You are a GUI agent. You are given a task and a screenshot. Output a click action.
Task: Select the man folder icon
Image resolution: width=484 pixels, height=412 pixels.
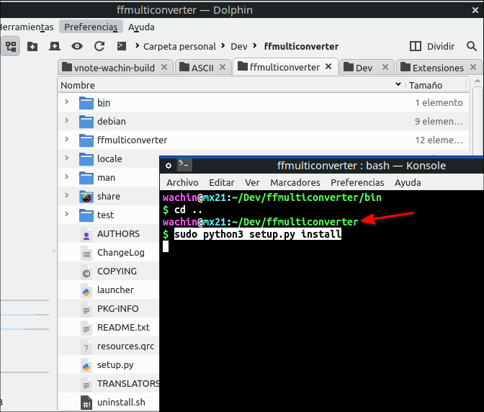[86, 178]
